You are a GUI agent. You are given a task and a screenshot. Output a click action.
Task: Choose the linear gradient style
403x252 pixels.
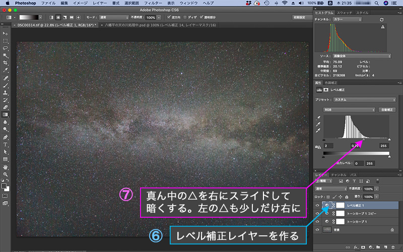(x=51, y=18)
